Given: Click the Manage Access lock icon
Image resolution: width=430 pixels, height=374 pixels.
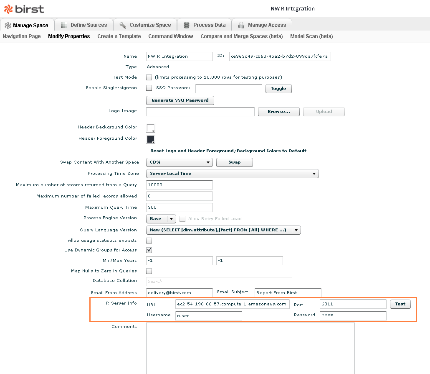Looking at the screenshot, I should [241, 25].
